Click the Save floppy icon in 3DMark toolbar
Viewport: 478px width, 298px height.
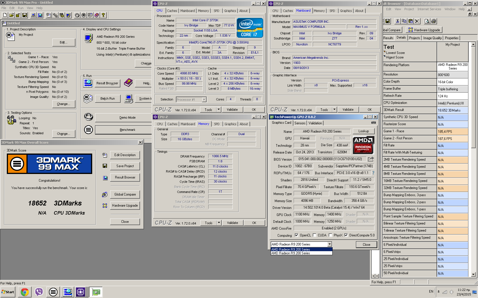[x=25, y=15]
